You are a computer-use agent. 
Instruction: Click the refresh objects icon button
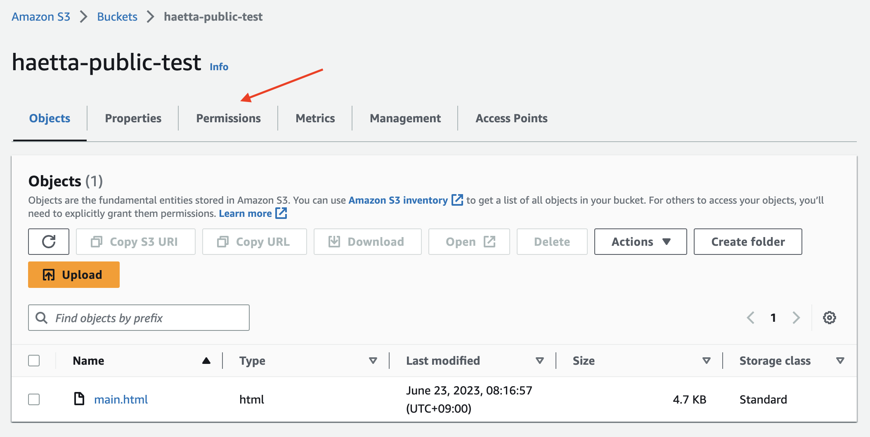tap(49, 242)
